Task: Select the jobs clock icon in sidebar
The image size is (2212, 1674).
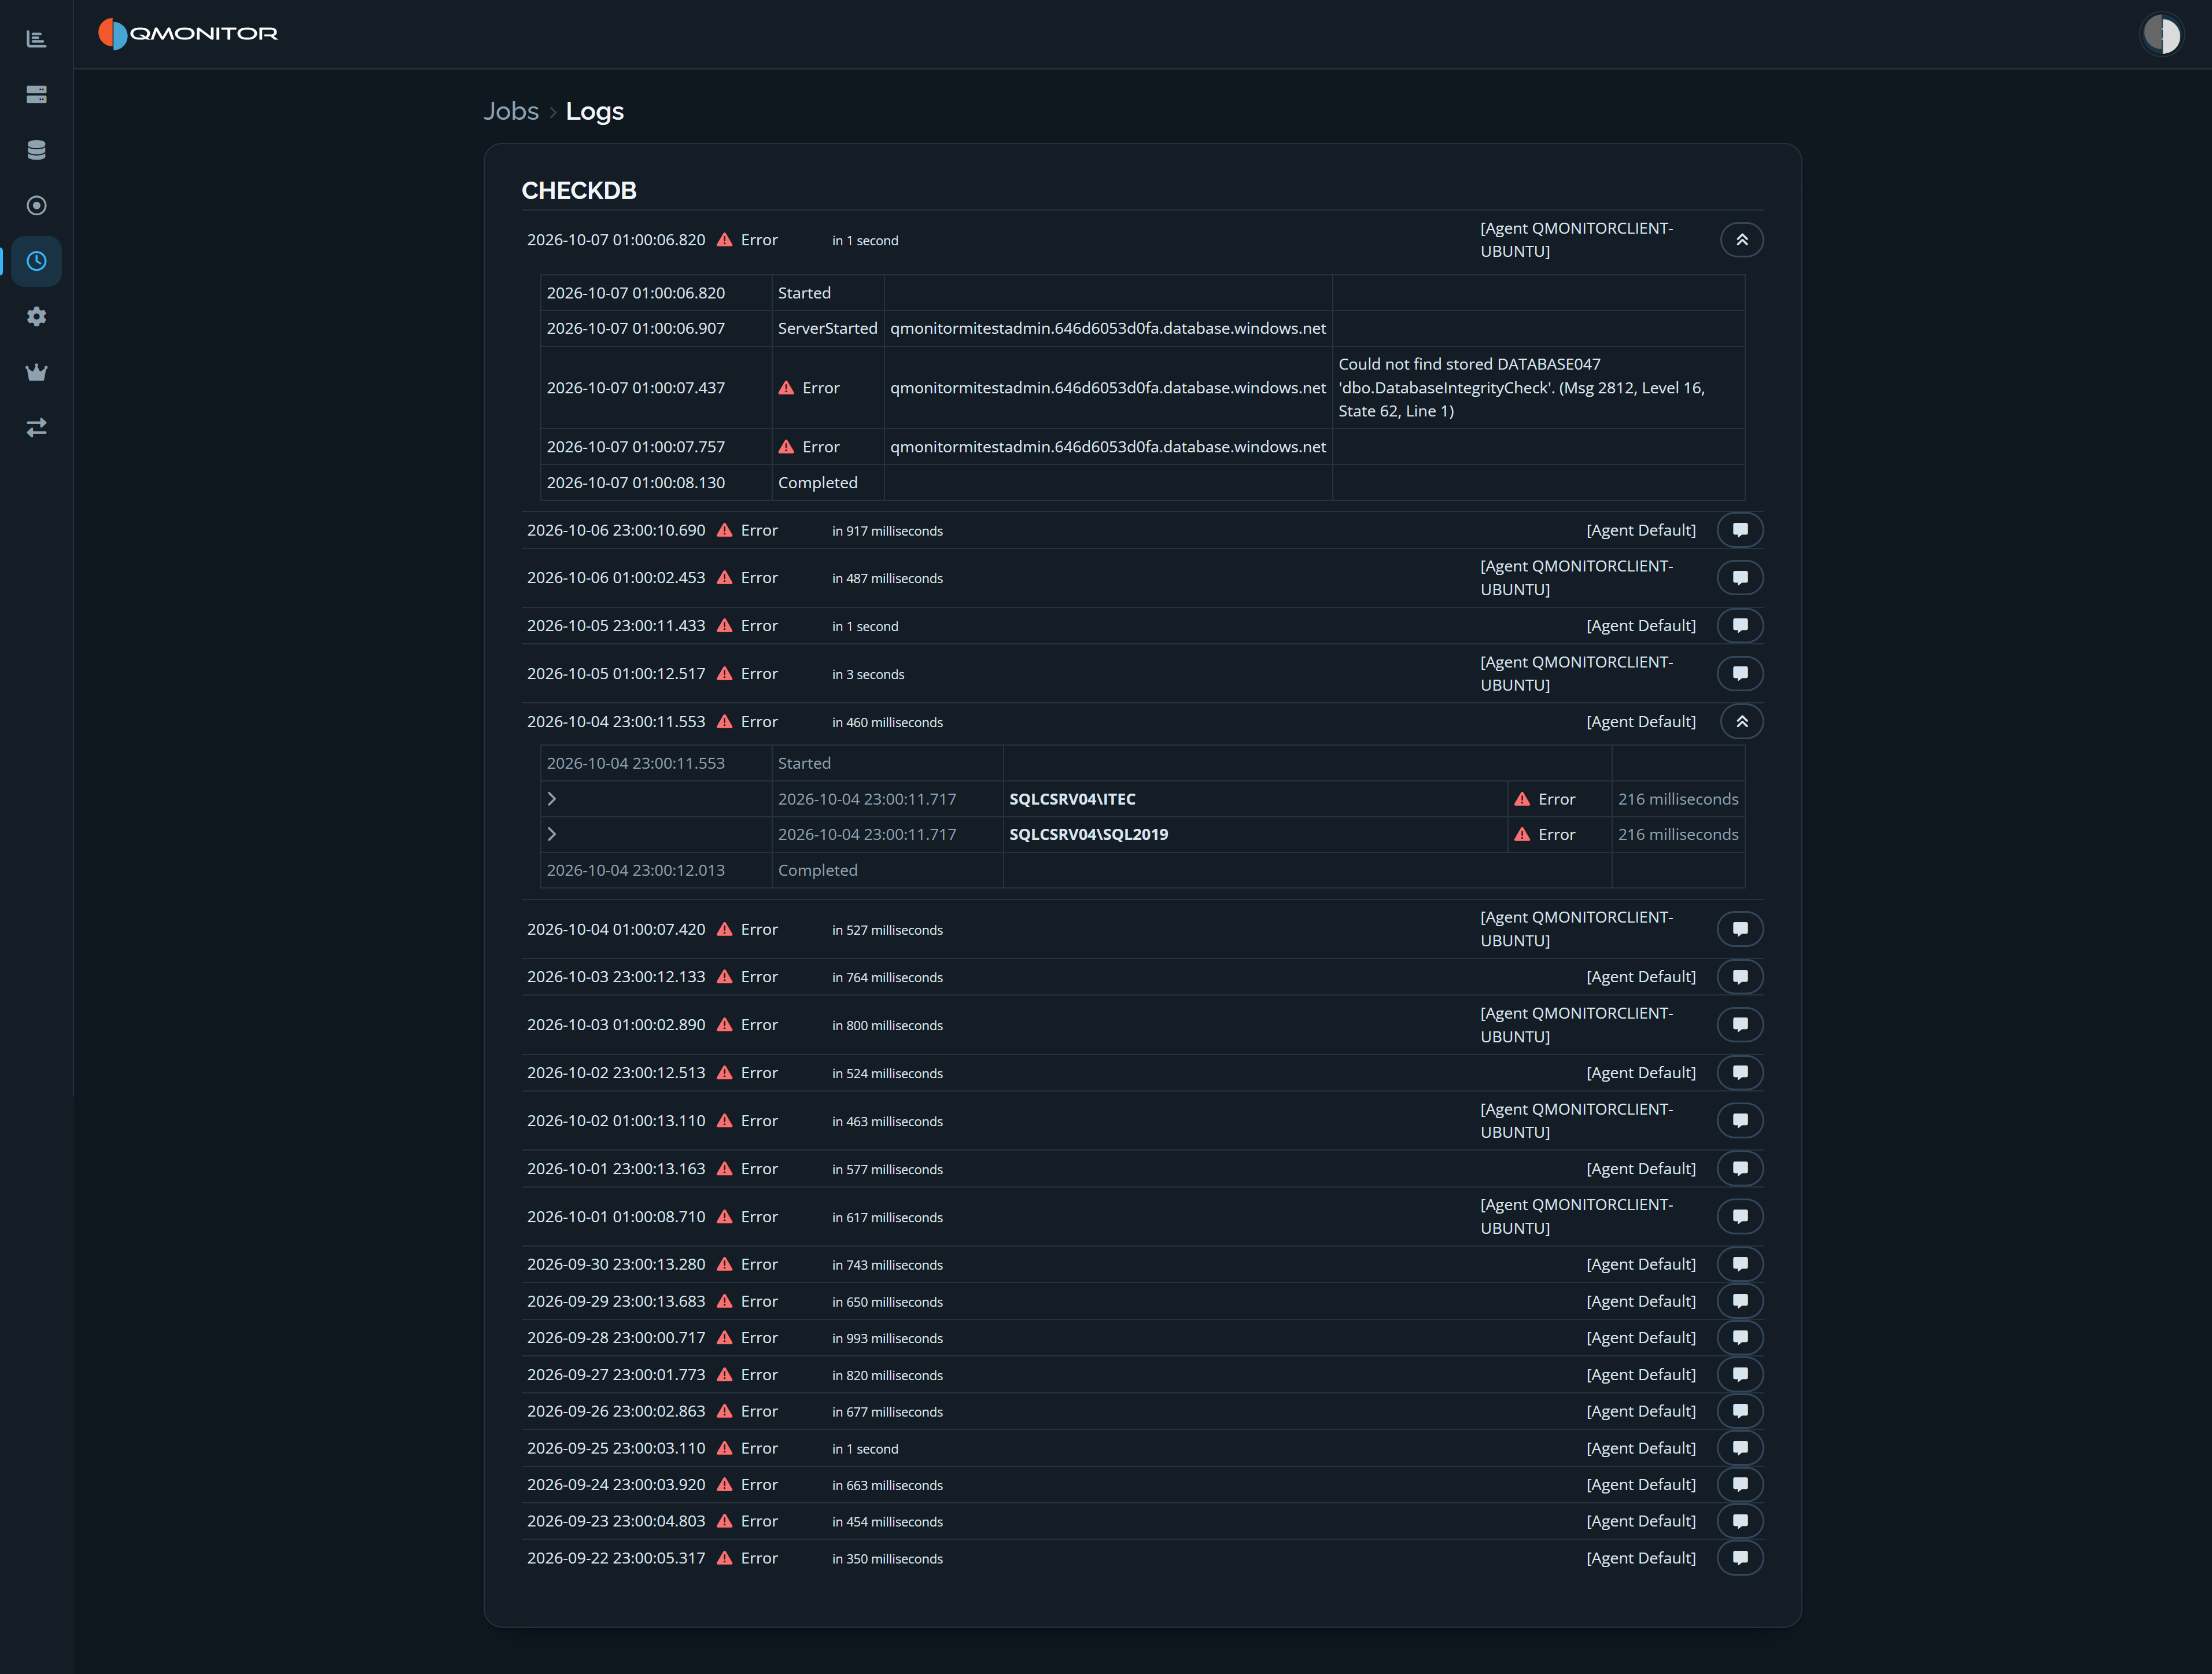Action: pos(36,261)
